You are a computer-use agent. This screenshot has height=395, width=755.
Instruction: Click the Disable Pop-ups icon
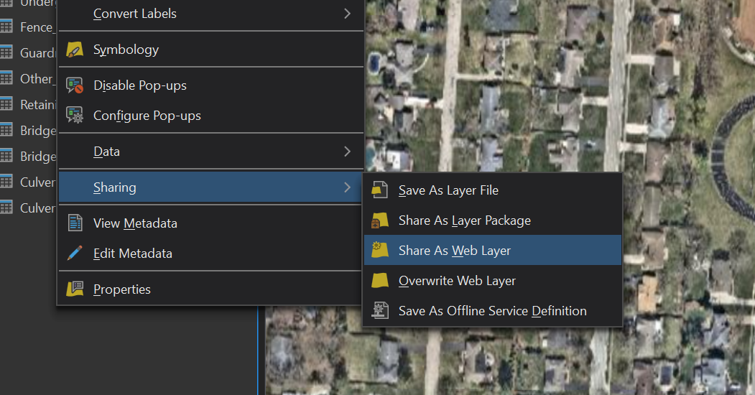(x=75, y=85)
